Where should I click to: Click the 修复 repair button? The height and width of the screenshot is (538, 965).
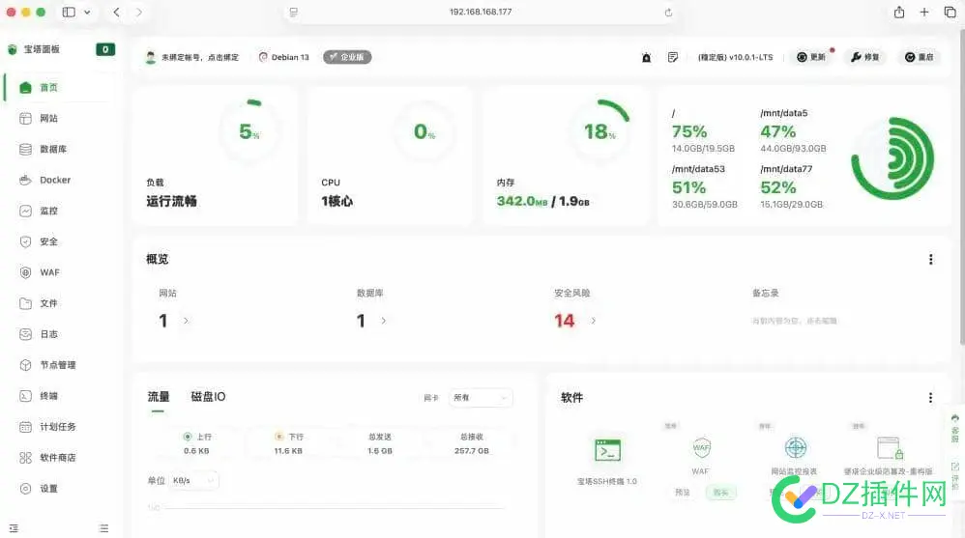point(864,57)
